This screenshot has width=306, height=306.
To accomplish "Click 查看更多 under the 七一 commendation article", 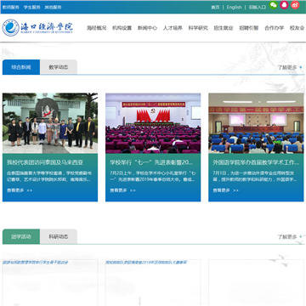I will click(x=122, y=190).
